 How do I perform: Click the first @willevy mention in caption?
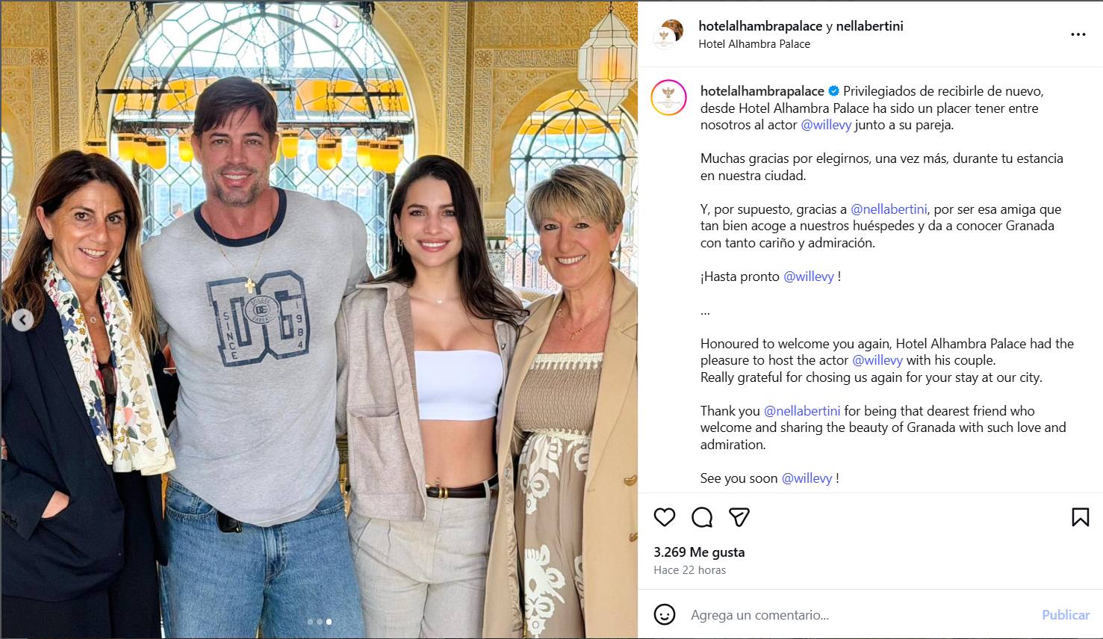pyautogui.click(x=826, y=125)
